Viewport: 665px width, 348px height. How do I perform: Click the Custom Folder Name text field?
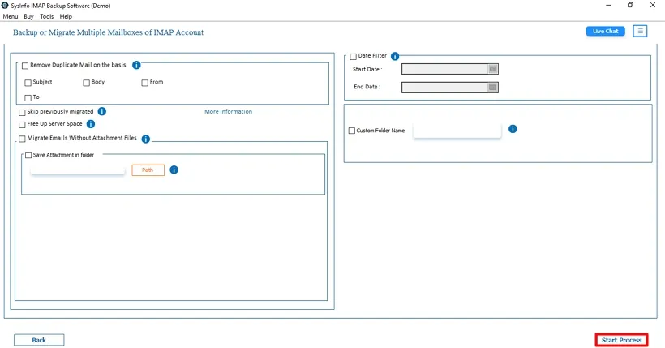point(457,131)
